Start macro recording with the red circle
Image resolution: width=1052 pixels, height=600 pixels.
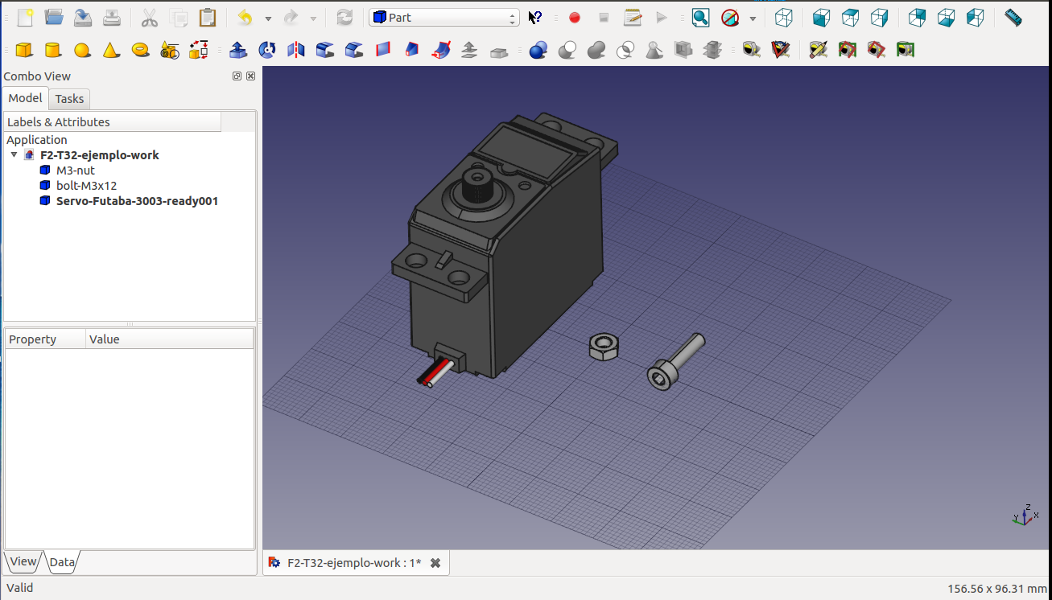pyautogui.click(x=575, y=18)
